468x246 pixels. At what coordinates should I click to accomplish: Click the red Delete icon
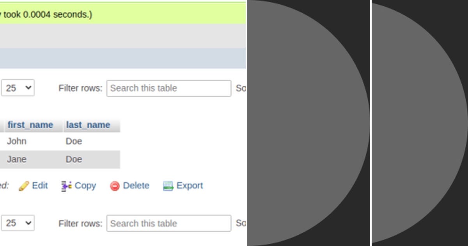[x=114, y=186]
